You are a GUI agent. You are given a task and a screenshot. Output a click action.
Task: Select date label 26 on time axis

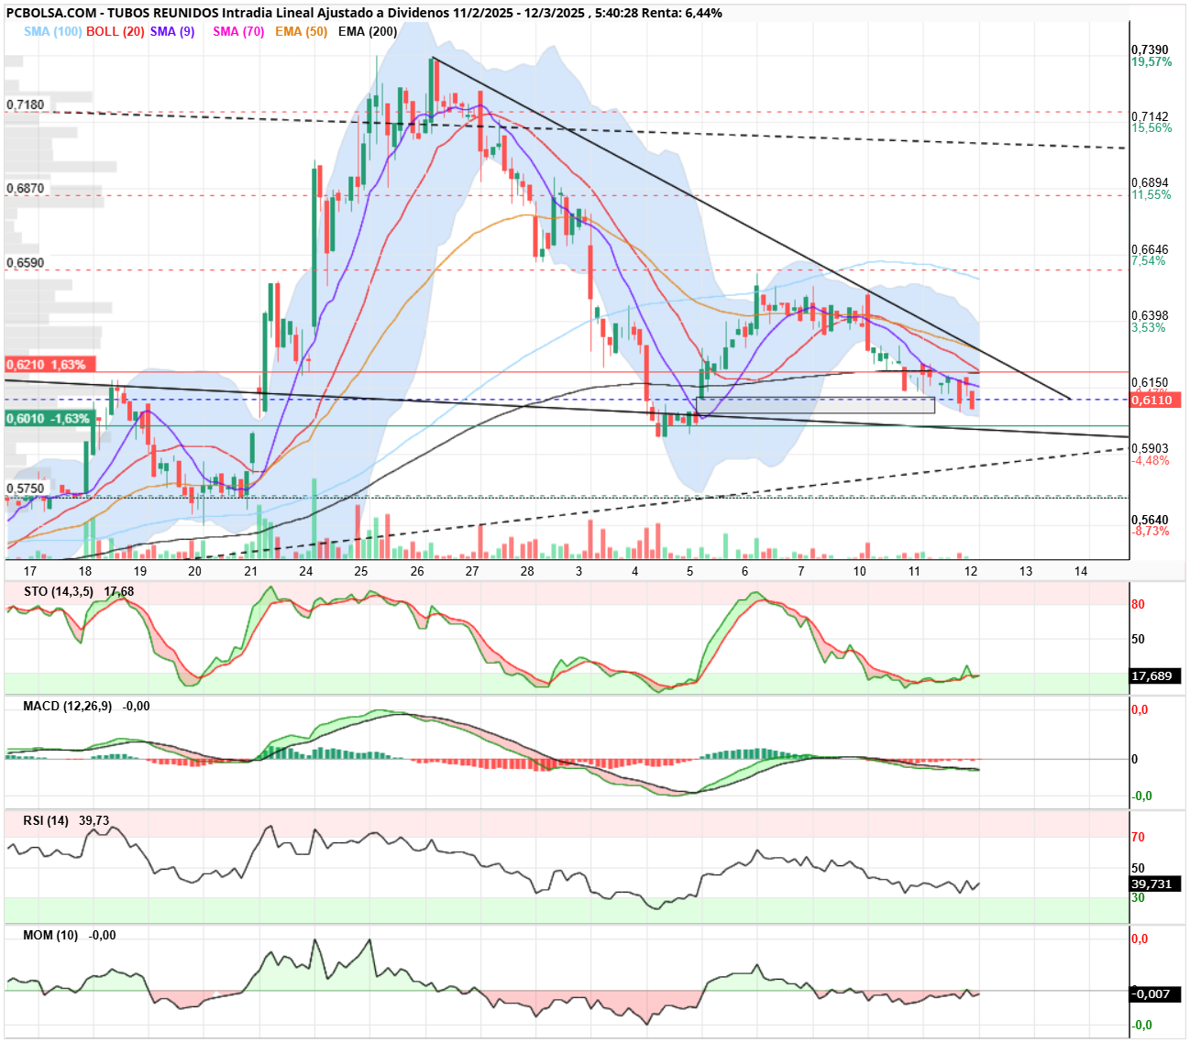(x=417, y=571)
